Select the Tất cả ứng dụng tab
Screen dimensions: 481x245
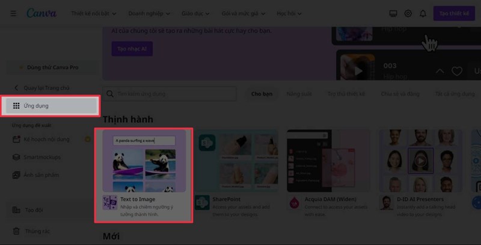click(455, 94)
